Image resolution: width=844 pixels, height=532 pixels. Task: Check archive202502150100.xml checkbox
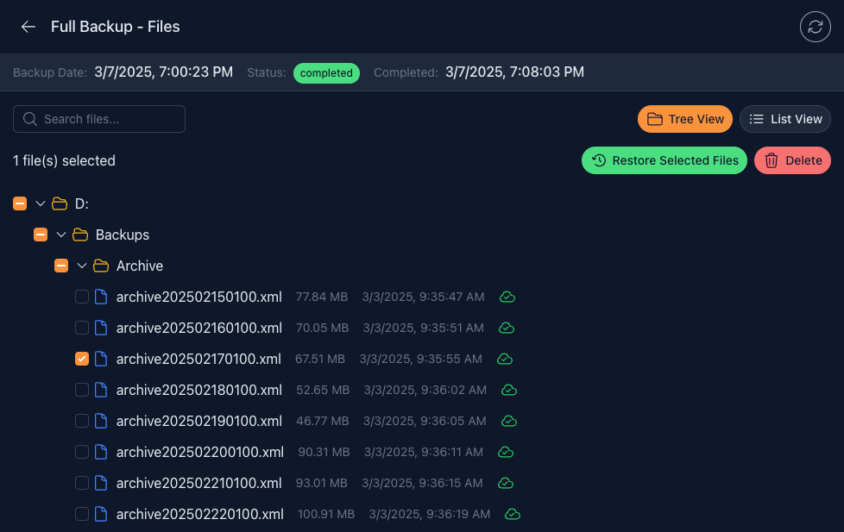pyautogui.click(x=82, y=297)
